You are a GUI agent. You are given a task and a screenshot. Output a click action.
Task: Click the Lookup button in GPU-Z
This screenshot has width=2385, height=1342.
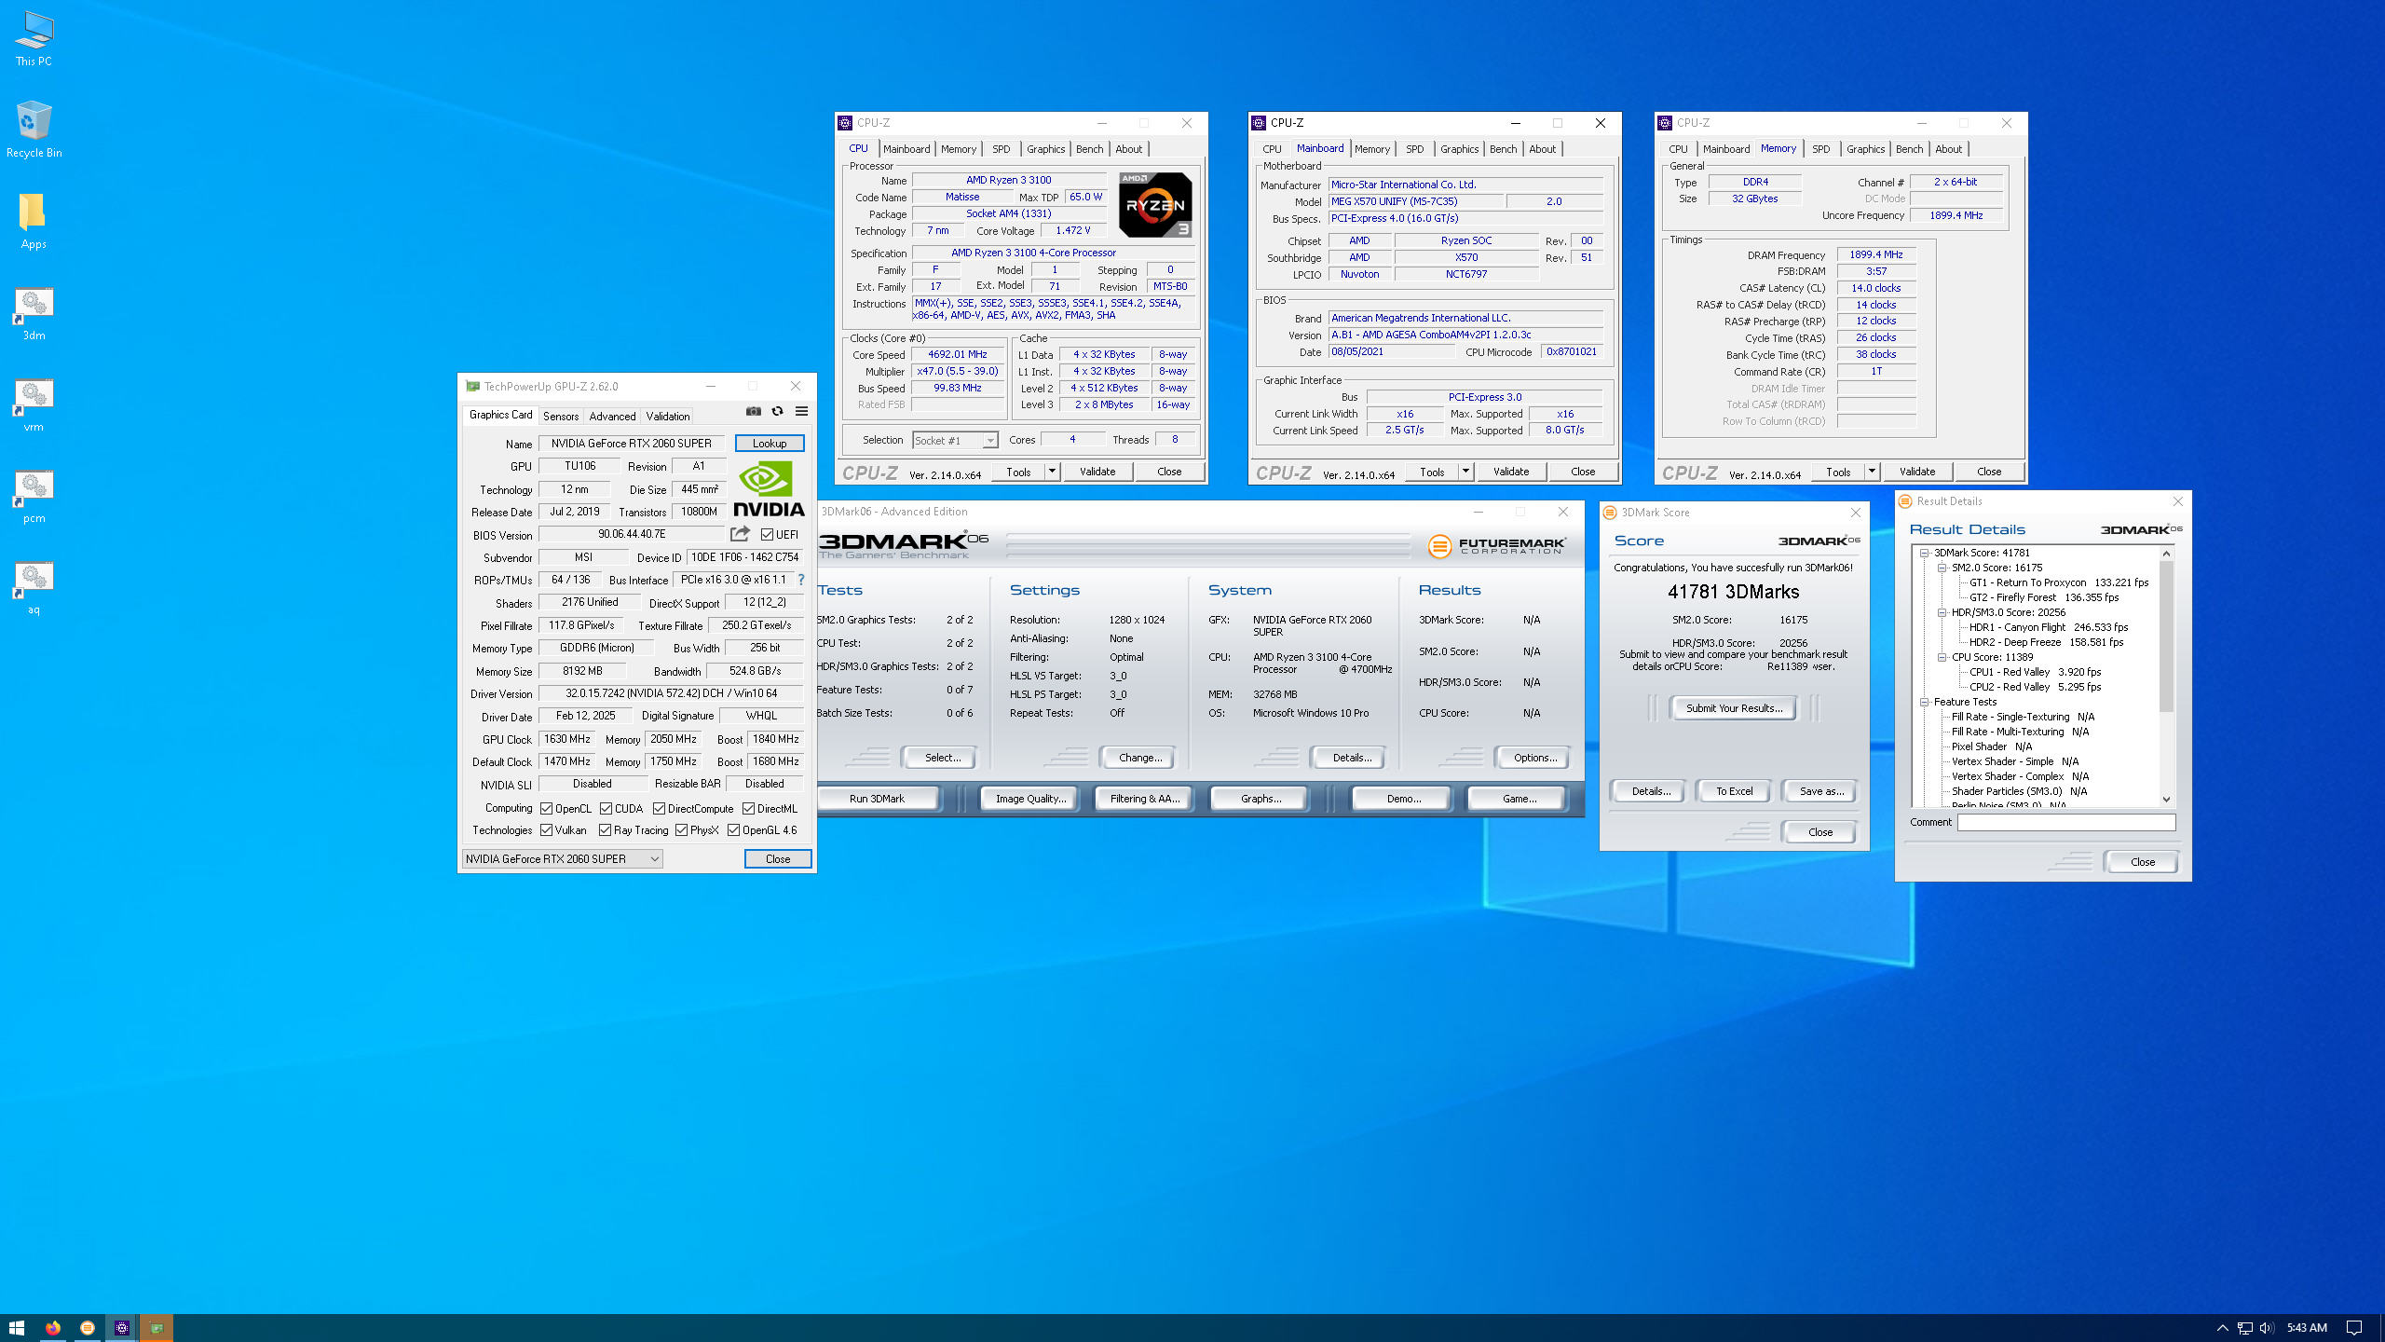[x=770, y=443]
